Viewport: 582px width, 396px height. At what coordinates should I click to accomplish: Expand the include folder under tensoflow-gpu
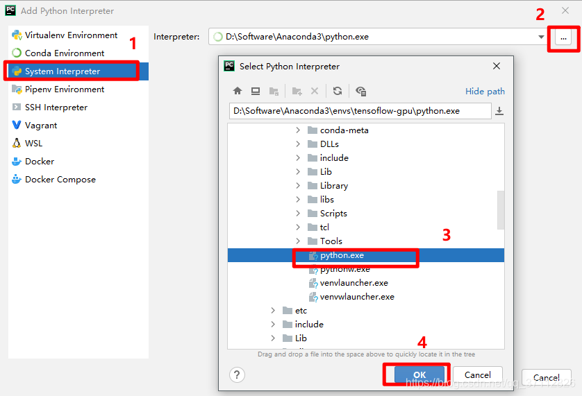pos(298,158)
